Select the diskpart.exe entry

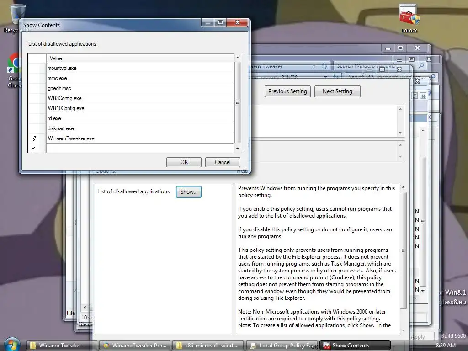click(140, 128)
